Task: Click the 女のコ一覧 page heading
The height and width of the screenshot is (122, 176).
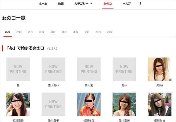Action: (x=14, y=18)
